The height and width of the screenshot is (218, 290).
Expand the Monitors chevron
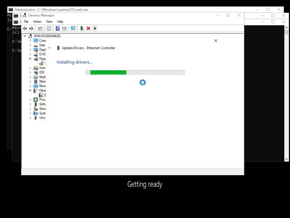pyautogui.click(x=30, y=86)
